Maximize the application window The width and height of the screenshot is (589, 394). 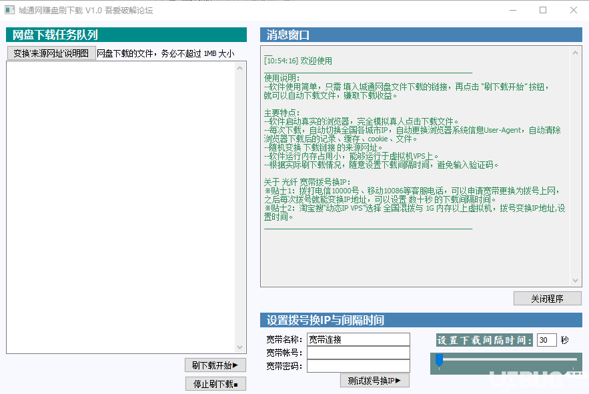543,10
